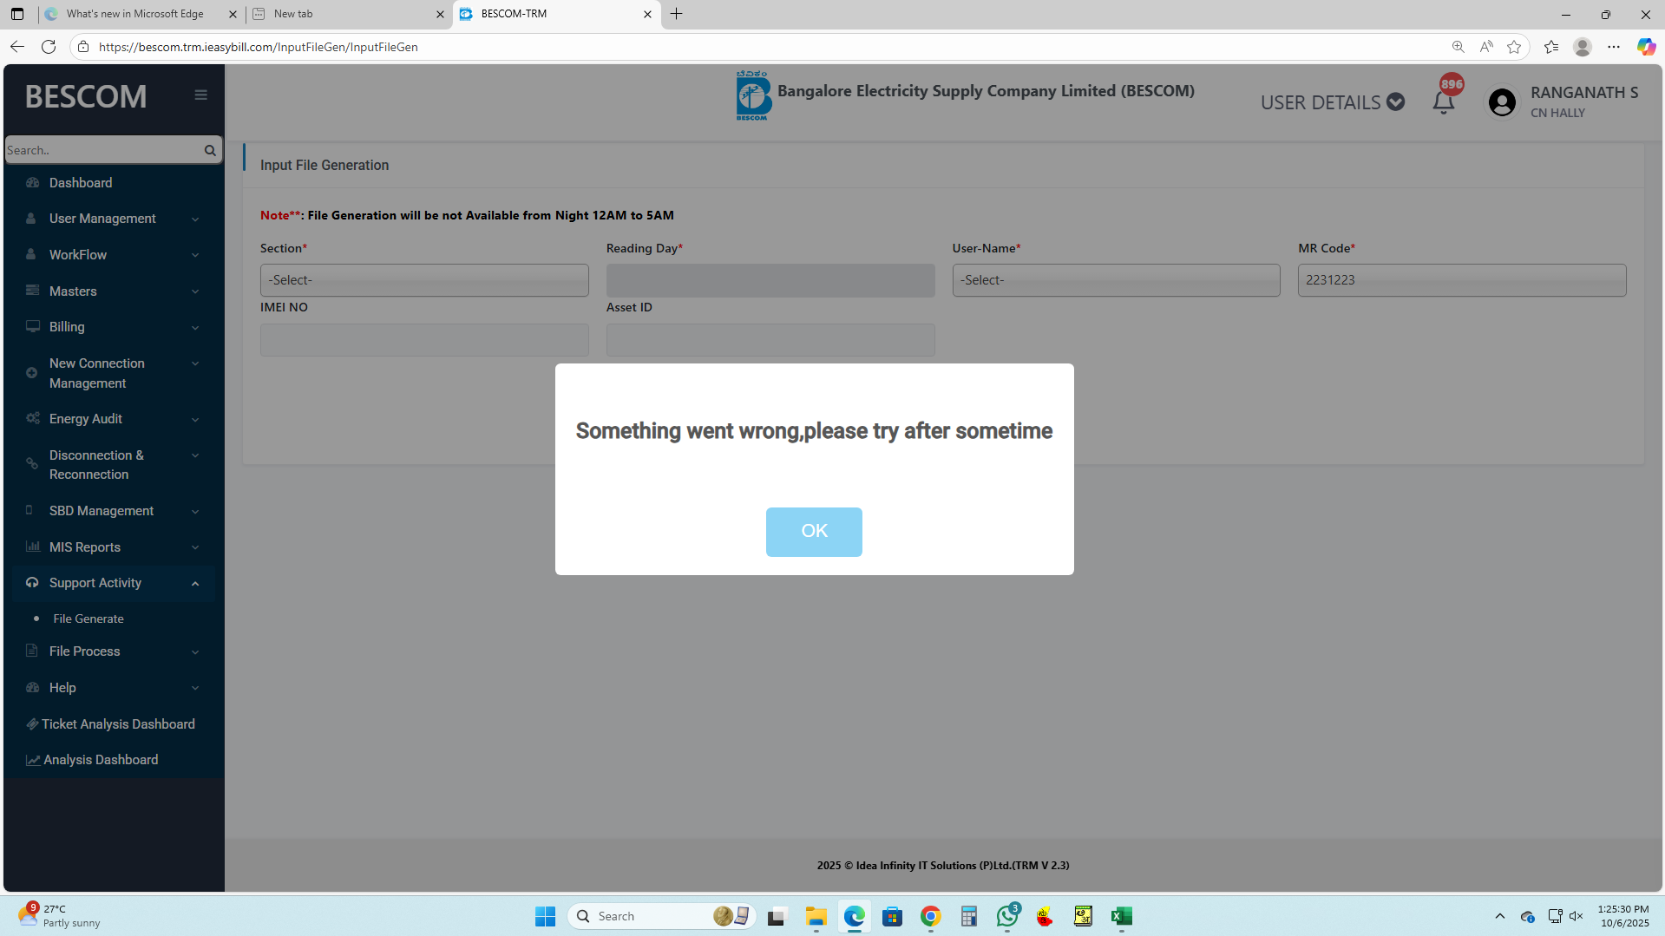
Task: Expand the USER DETAILS dropdown
Action: [1332, 102]
